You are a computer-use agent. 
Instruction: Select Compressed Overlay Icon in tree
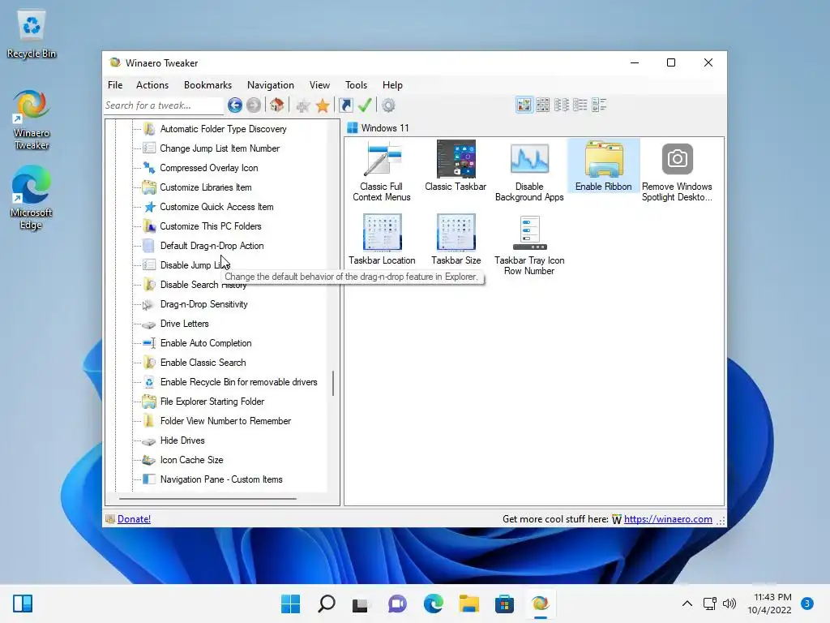(x=208, y=168)
